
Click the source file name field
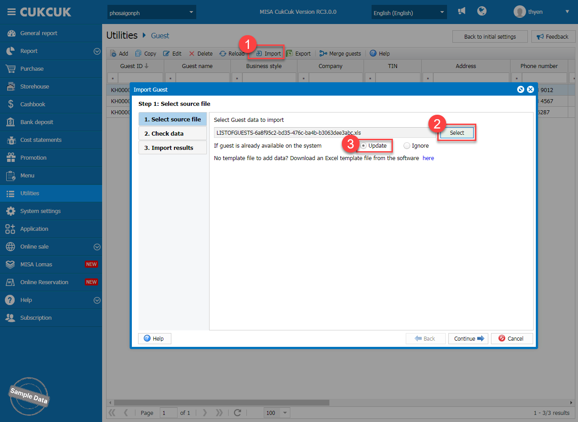click(x=326, y=133)
